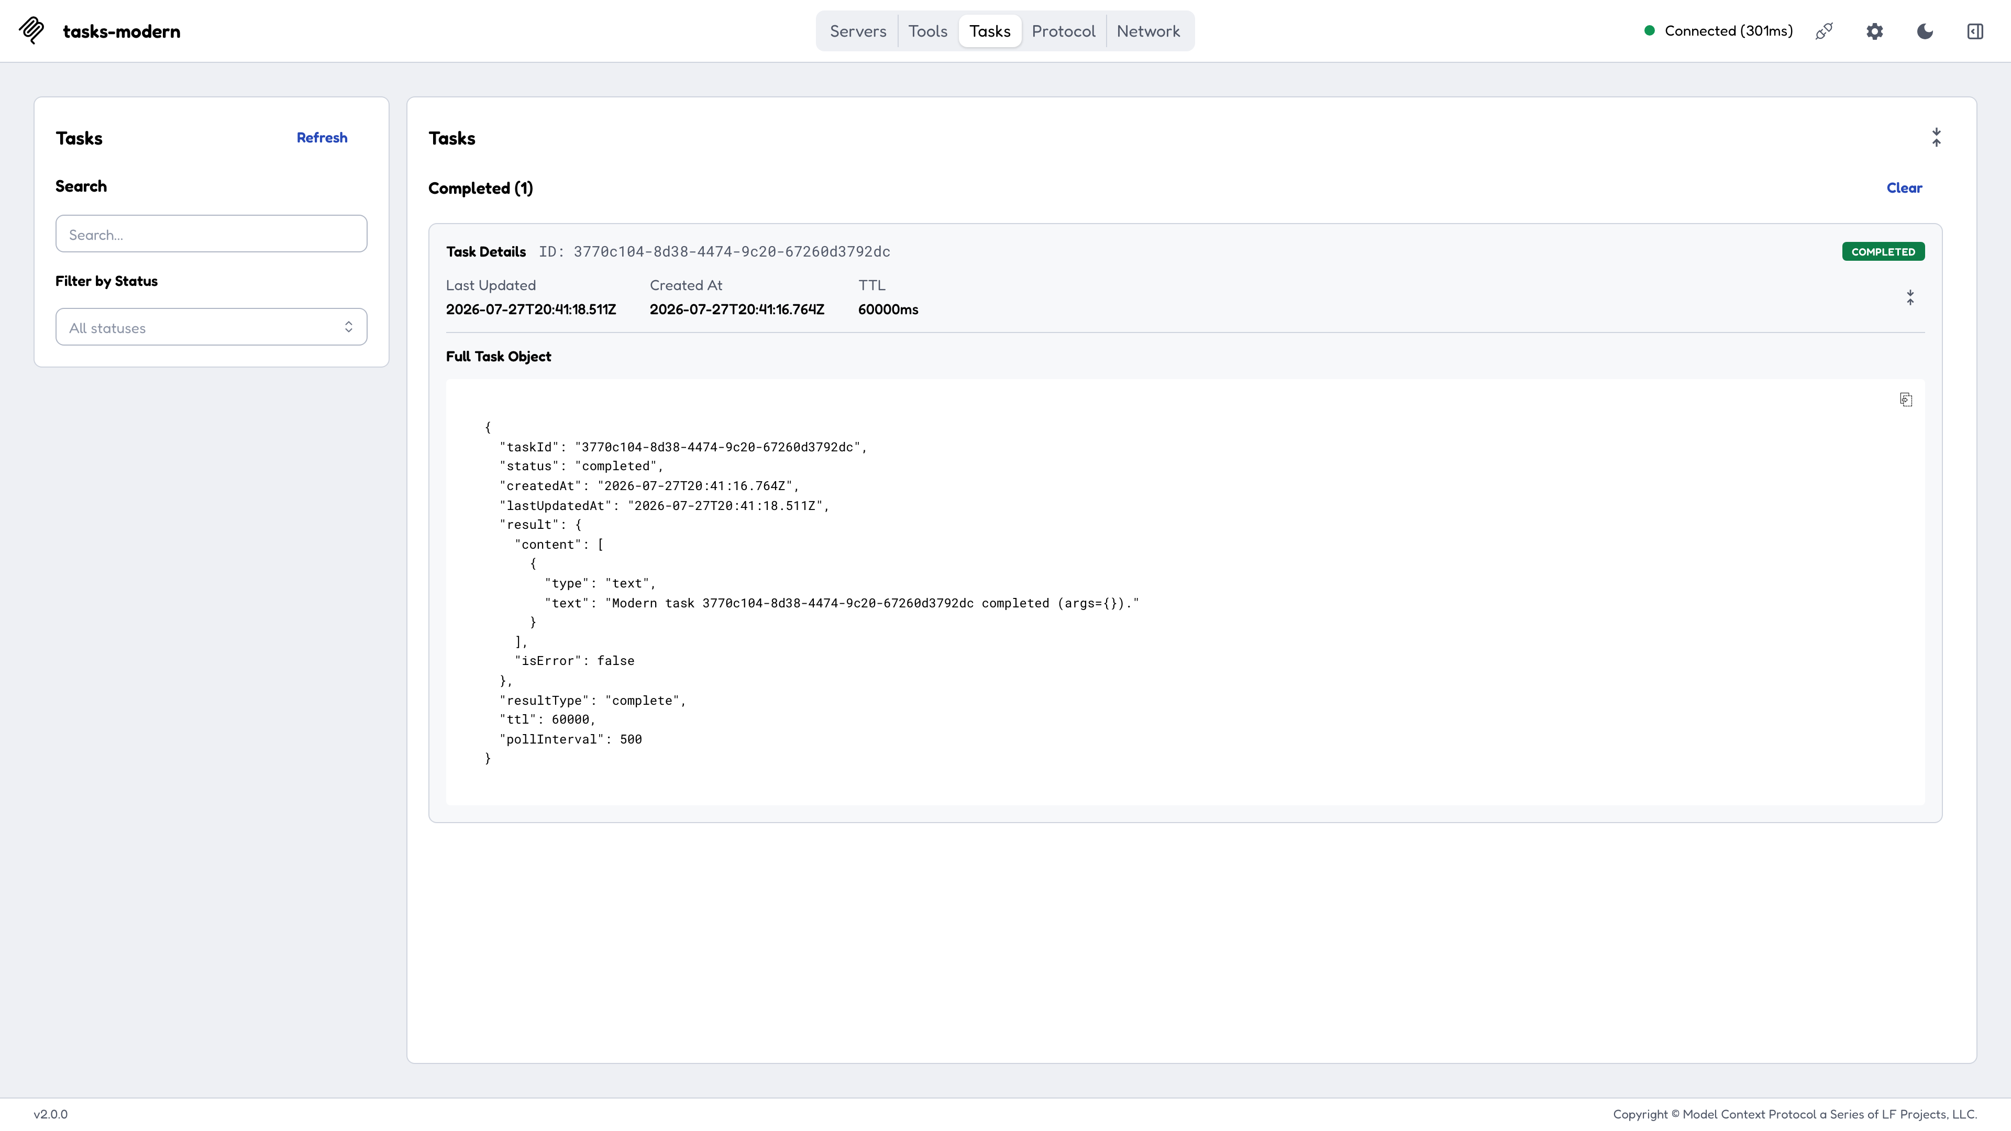Click the v2.0.0 version label

51,1115
